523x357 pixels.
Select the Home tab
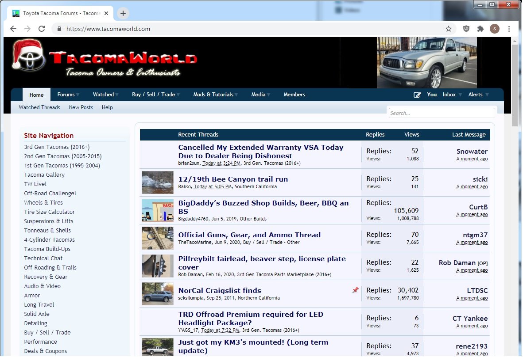tap(36, 95)
